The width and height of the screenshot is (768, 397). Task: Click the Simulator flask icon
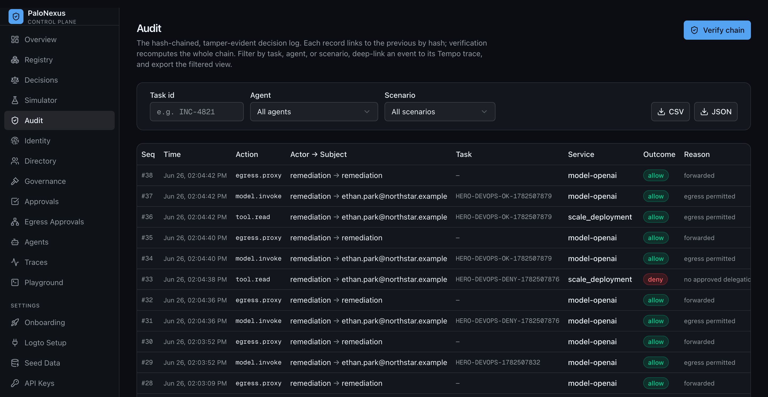[x=15, y=100]
